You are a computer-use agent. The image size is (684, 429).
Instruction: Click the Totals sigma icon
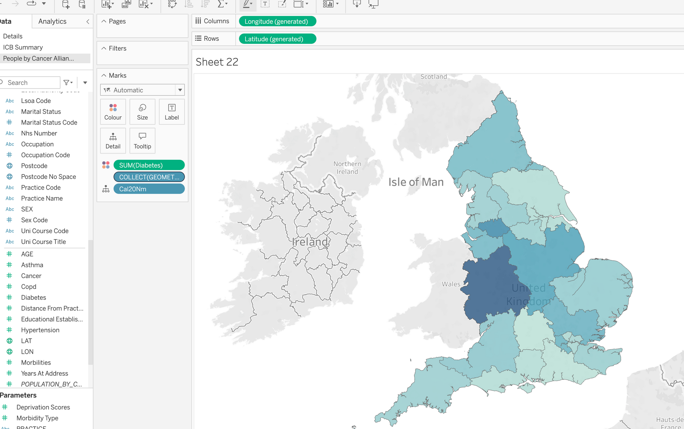(221, 4)
